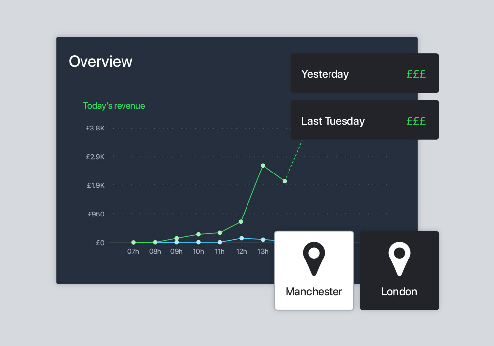The height and width of the screenshot is (346, 494).
Task: Open the Manchester location card
Action: 314,271
